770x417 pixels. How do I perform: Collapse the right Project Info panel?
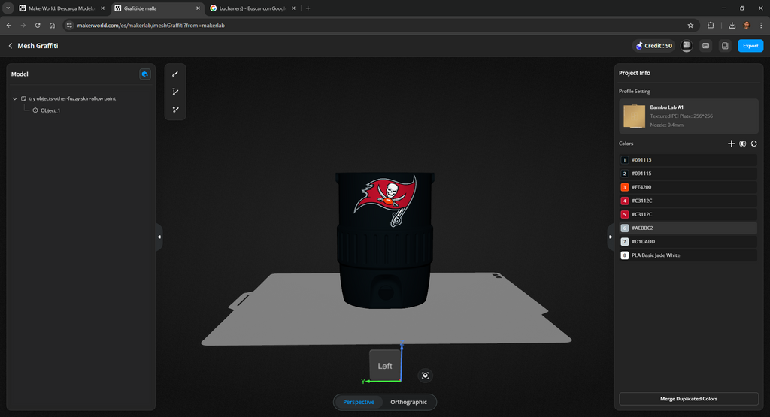(x=611, y=237)
